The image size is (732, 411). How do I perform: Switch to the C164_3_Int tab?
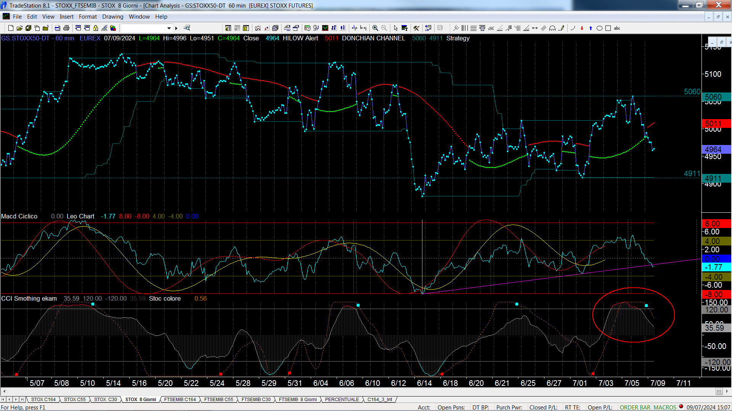point(380,400)
